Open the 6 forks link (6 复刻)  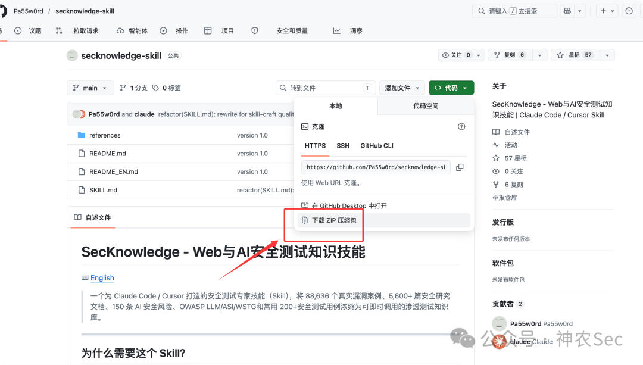508,185
